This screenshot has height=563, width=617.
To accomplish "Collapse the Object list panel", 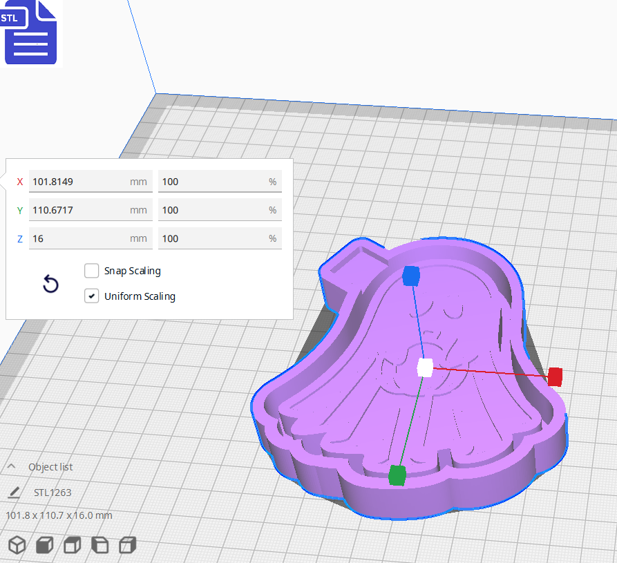I will pos(10,466).
